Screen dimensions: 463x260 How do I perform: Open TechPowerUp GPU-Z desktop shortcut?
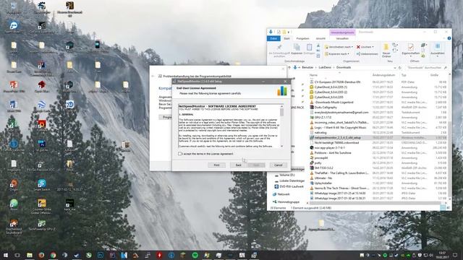(x=42, y=225)
